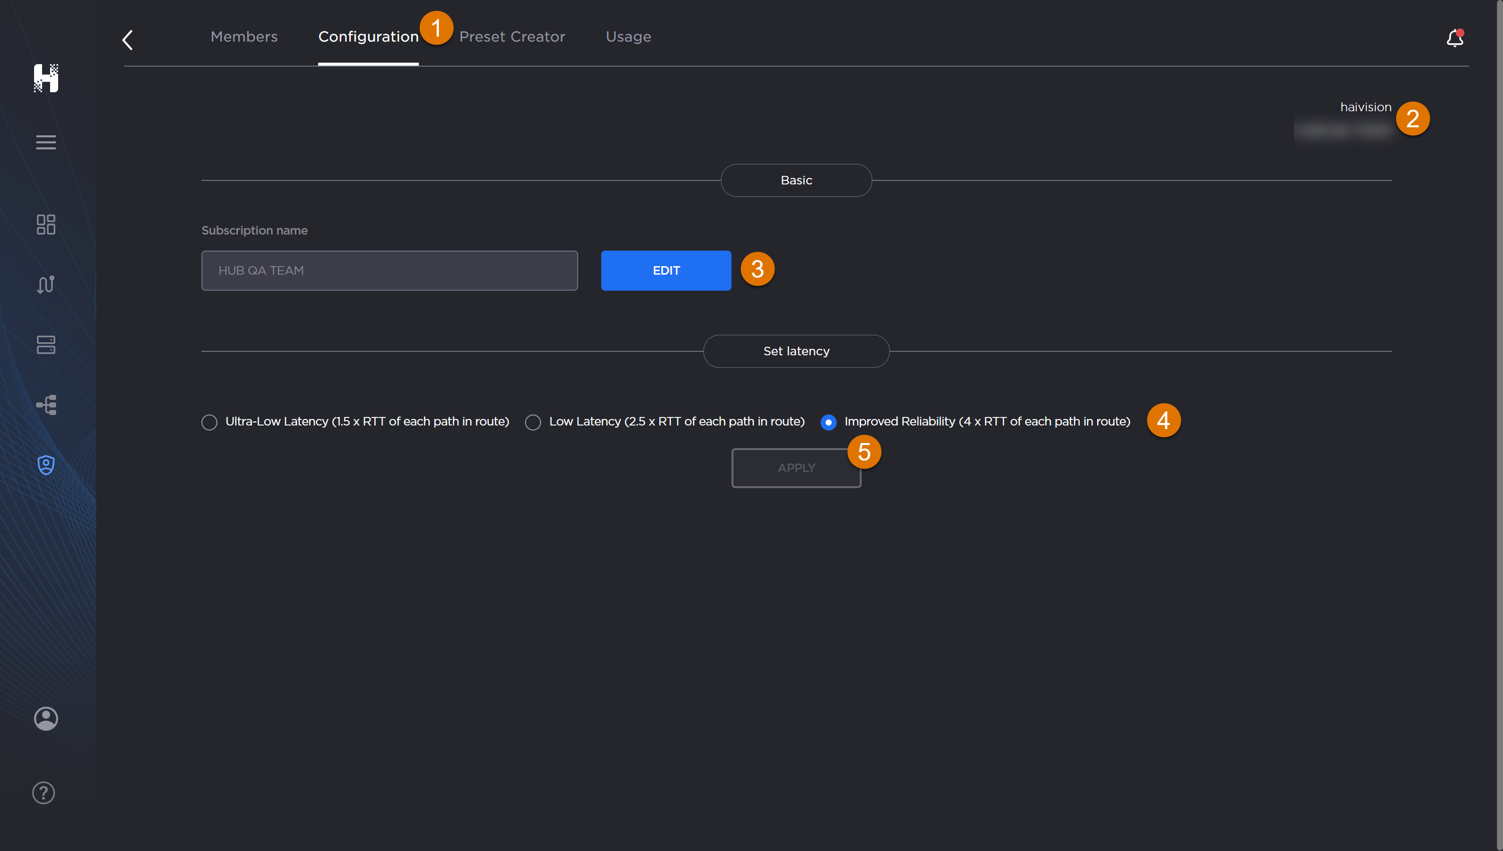Image resolution: width=1503 pixels, height=851 pixels.
Task: Click the back arrow chevron at top
Action: coord(127,39)
